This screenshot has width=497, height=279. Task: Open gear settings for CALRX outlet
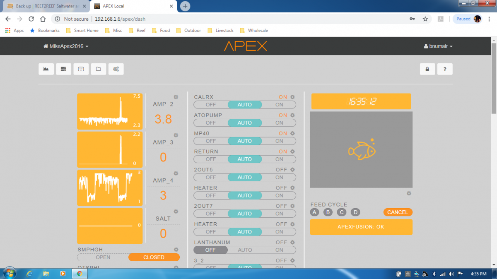pos(292,97)
